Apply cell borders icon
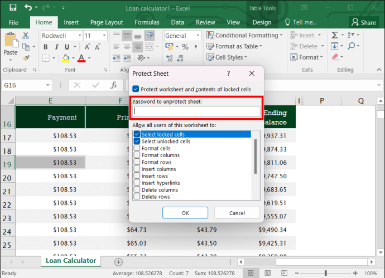 46,58
